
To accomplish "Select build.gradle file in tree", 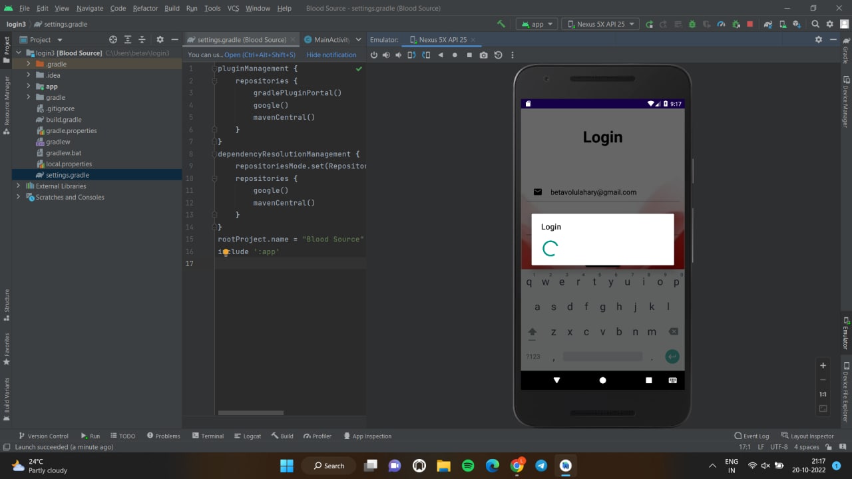I will click(63, 120).
